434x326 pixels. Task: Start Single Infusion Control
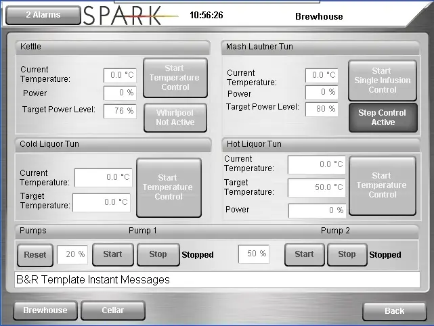pos(382,80)
